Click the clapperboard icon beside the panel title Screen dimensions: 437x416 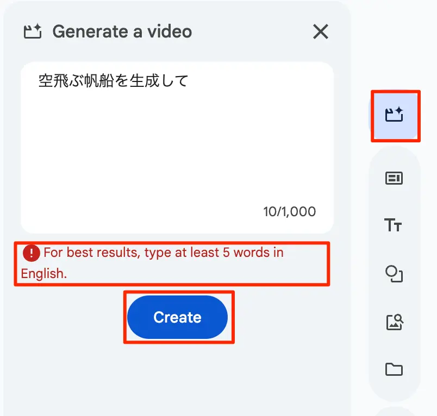[33, 31]
